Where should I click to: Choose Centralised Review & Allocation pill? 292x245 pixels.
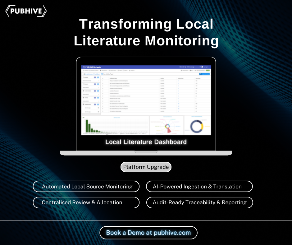coord(86,202)
